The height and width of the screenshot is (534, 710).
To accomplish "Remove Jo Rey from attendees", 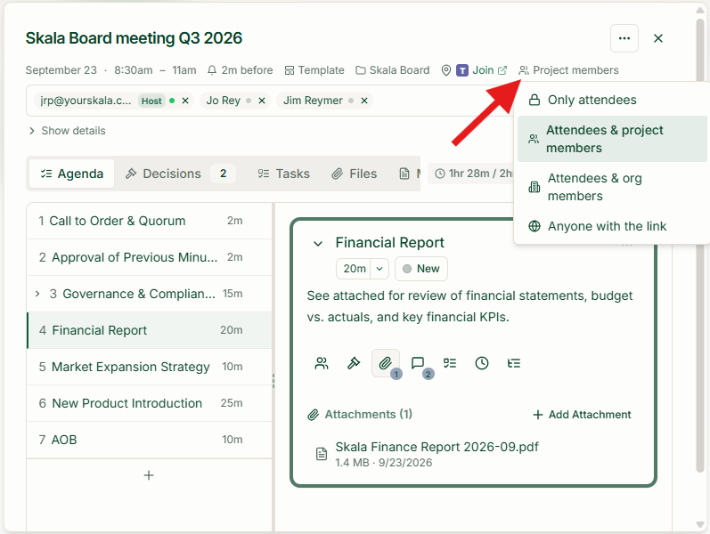I will point(262,101).
